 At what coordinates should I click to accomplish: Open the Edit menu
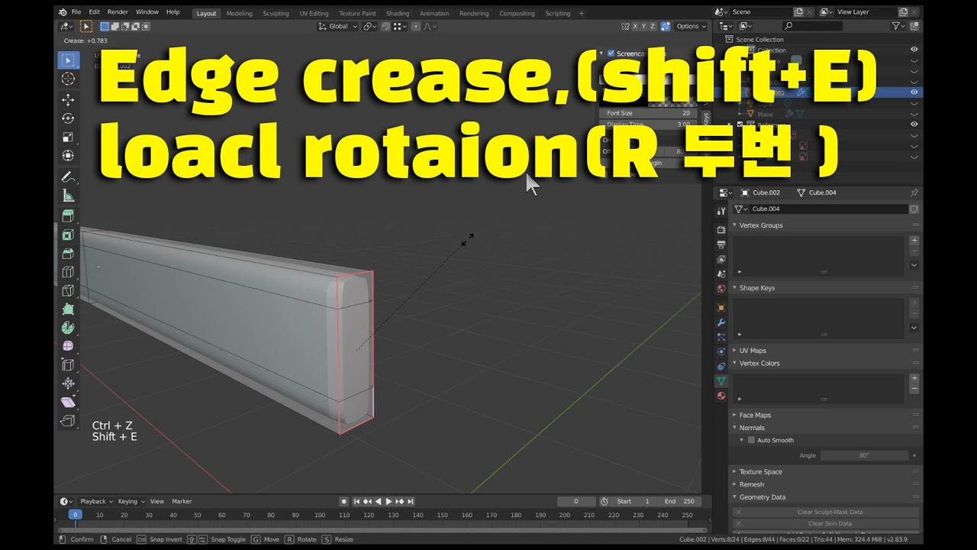click(x=94, y=12)
